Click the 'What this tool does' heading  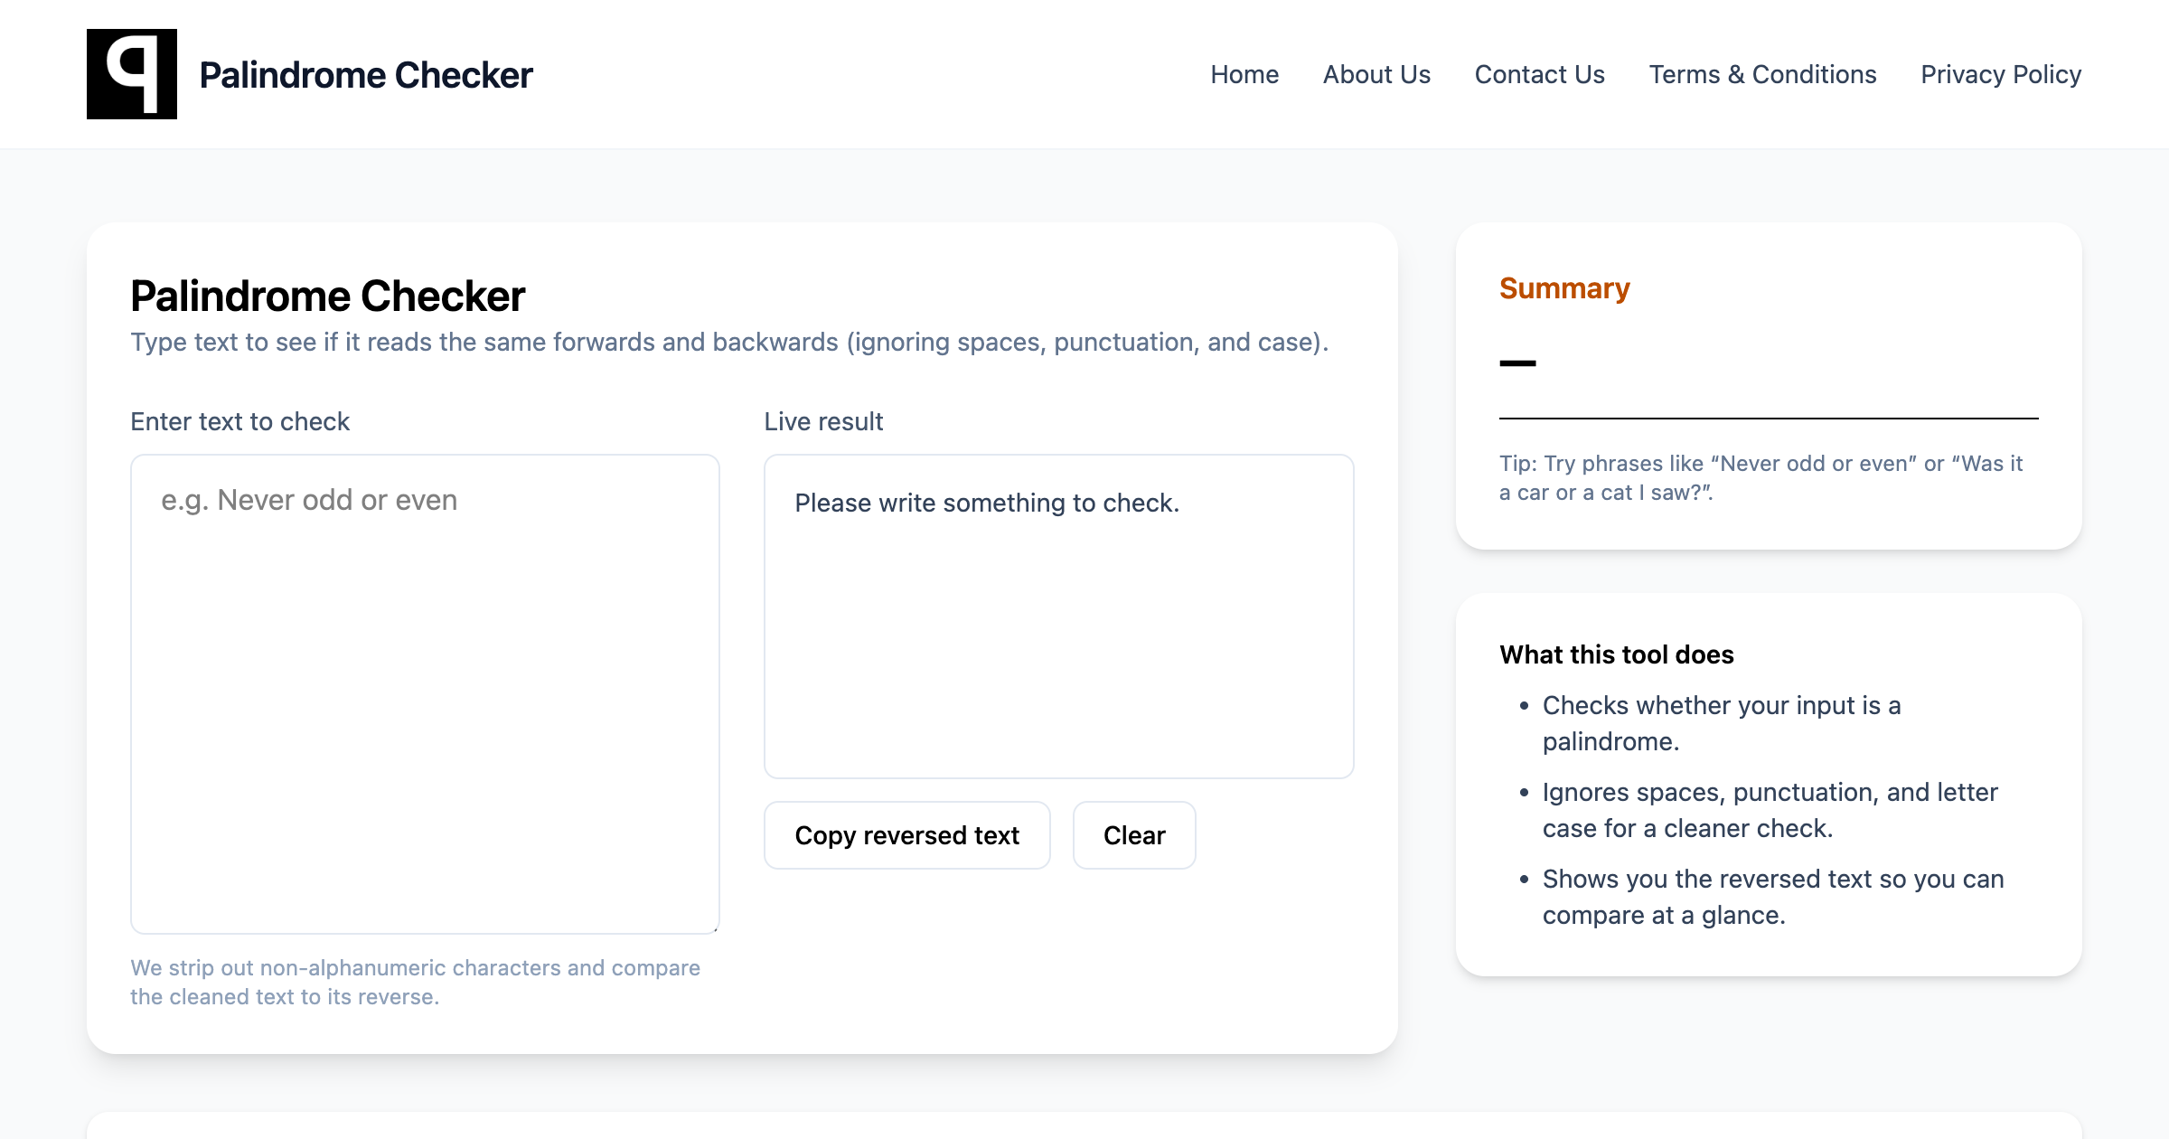coord(1617,654)
